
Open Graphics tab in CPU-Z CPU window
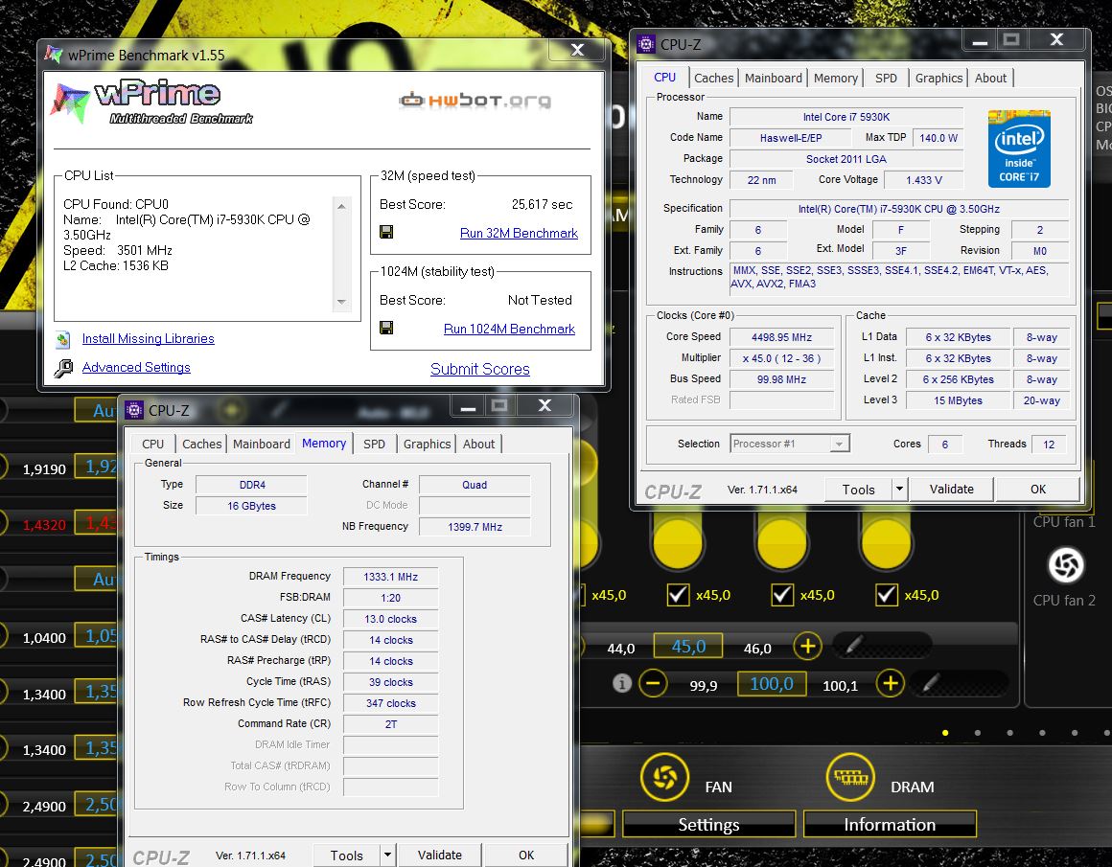(x=938, y=78)
